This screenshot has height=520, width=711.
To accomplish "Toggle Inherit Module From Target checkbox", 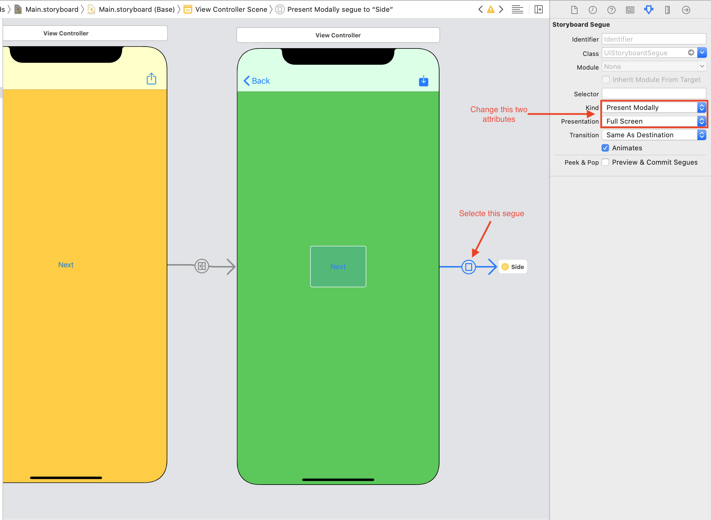I will coord(606,80).
